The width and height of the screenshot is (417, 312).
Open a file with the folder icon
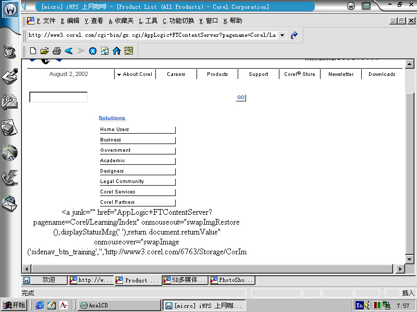point(44,50)
